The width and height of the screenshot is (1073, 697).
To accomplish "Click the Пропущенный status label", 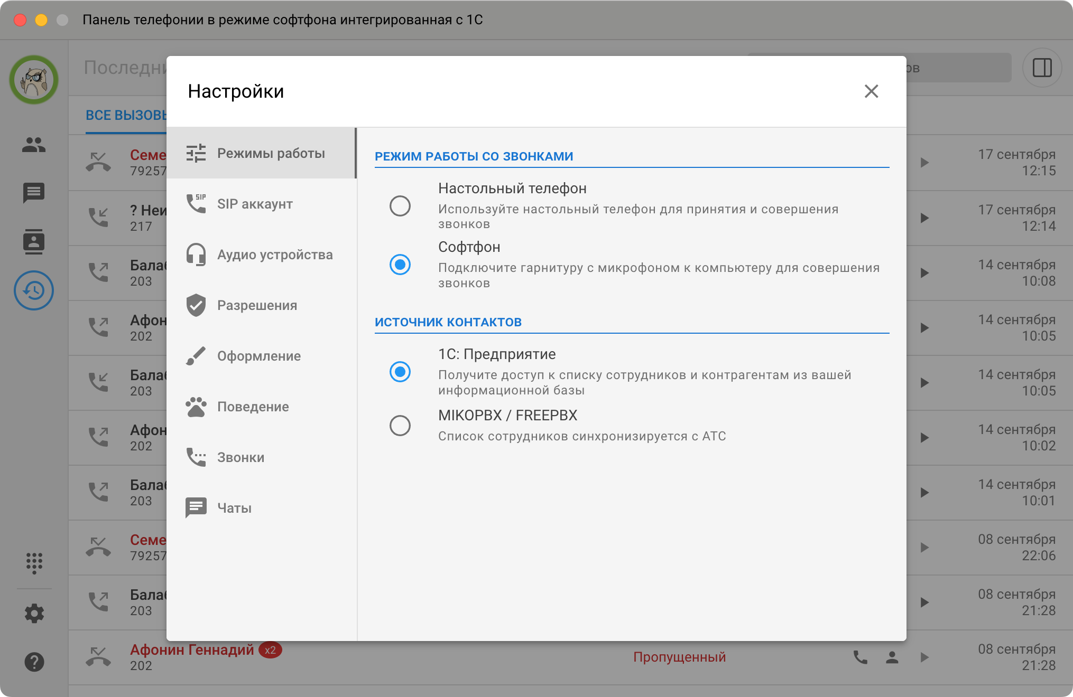I will [x=679, y=657].
